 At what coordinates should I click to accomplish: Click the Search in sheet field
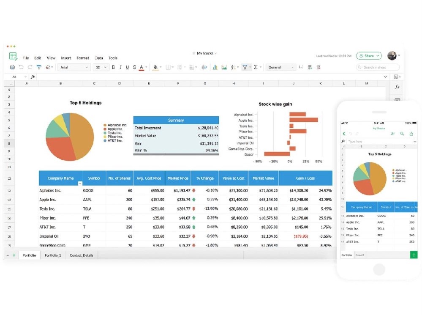(378, 67)
